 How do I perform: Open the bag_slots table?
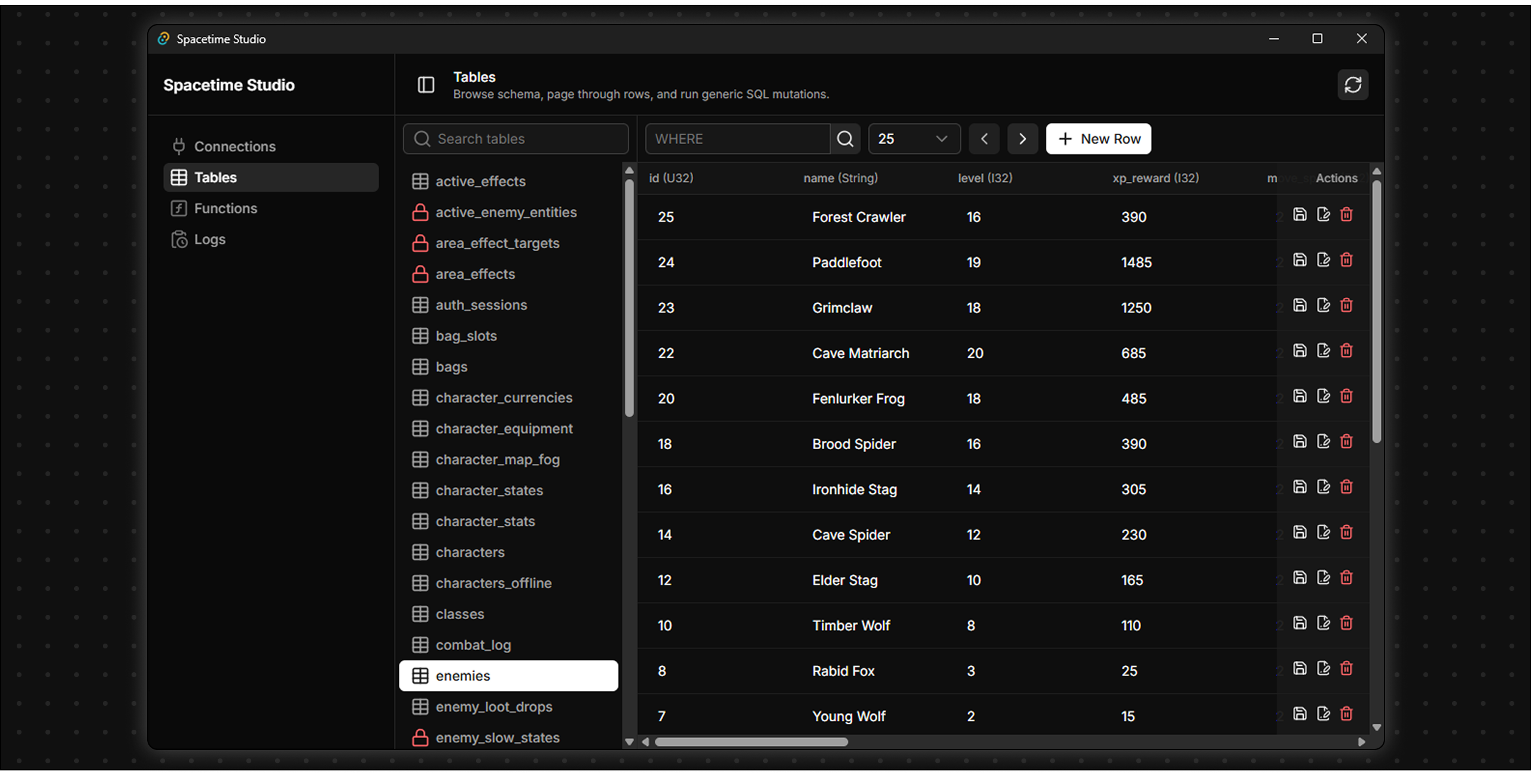tap(508, 336)
